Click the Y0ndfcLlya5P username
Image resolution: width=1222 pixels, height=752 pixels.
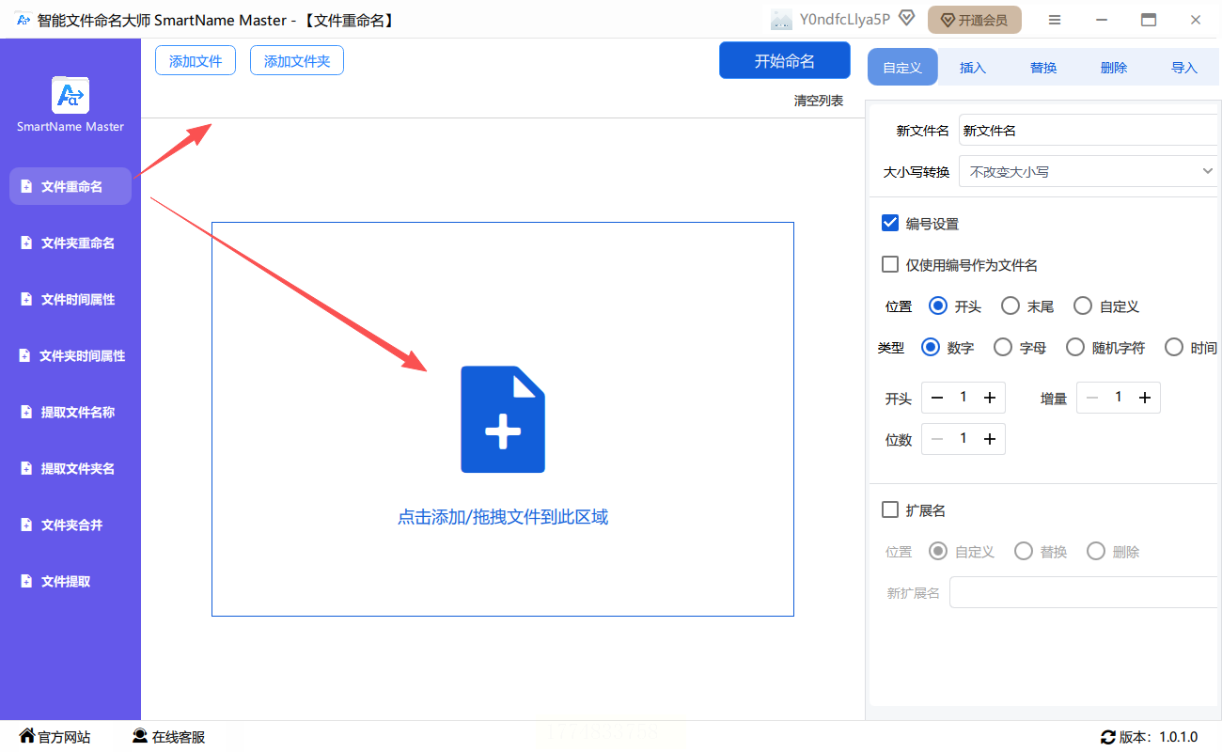[844, 19]
